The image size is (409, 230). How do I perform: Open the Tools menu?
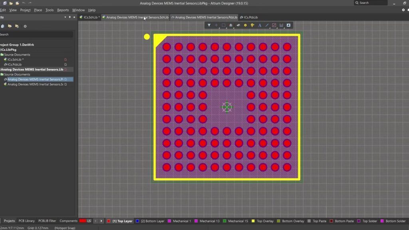tap(50, 10)
